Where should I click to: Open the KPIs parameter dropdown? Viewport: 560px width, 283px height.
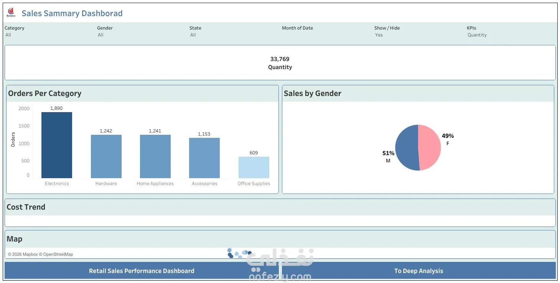point(511,35)
